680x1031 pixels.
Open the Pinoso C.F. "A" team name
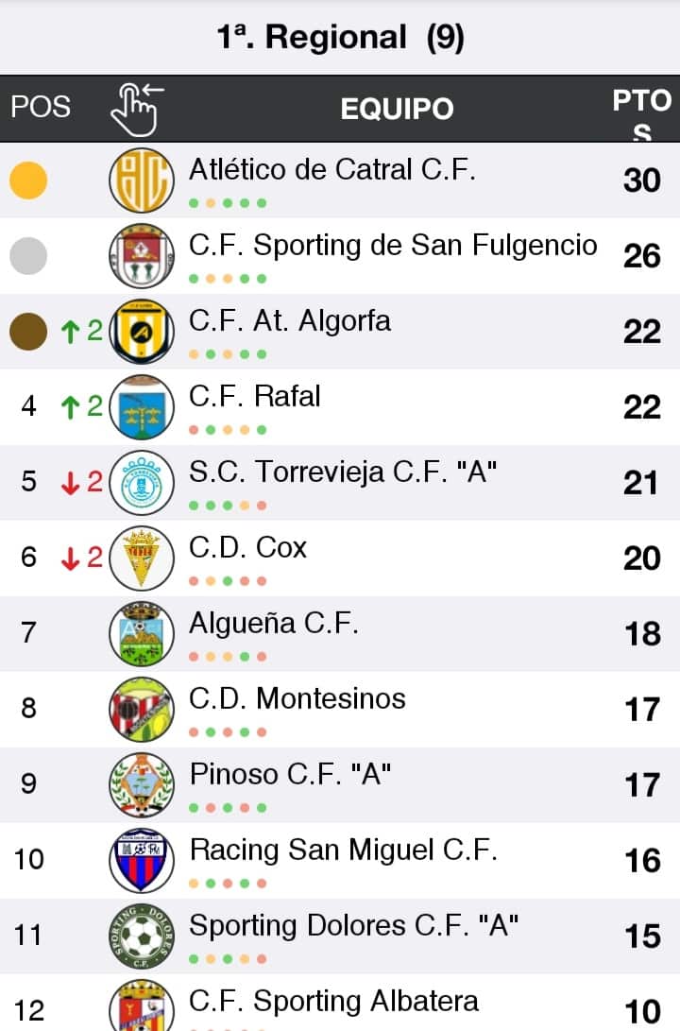[x=291, y=774]
